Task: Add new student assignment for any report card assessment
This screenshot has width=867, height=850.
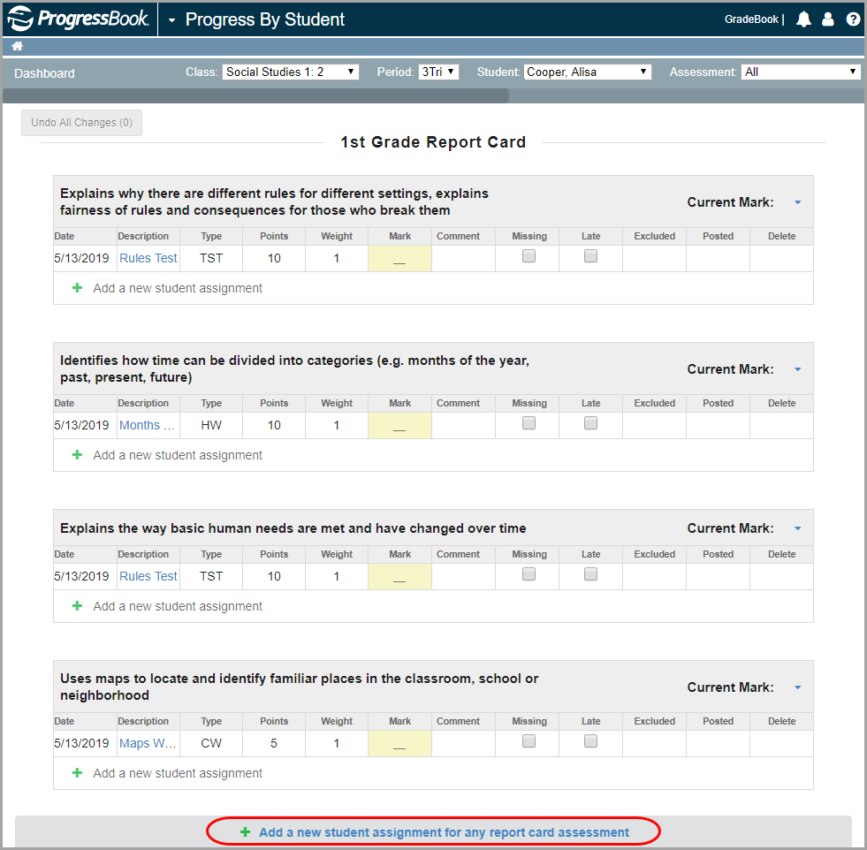Action: click(x=444, y=832)
